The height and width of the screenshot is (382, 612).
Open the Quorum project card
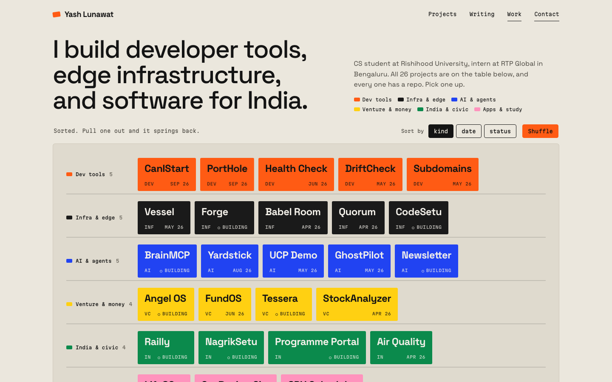click(358, 218)
